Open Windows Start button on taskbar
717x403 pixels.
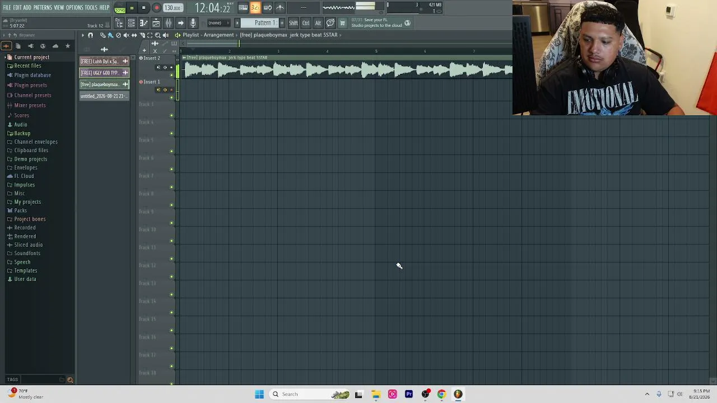[x=259, y=394]
